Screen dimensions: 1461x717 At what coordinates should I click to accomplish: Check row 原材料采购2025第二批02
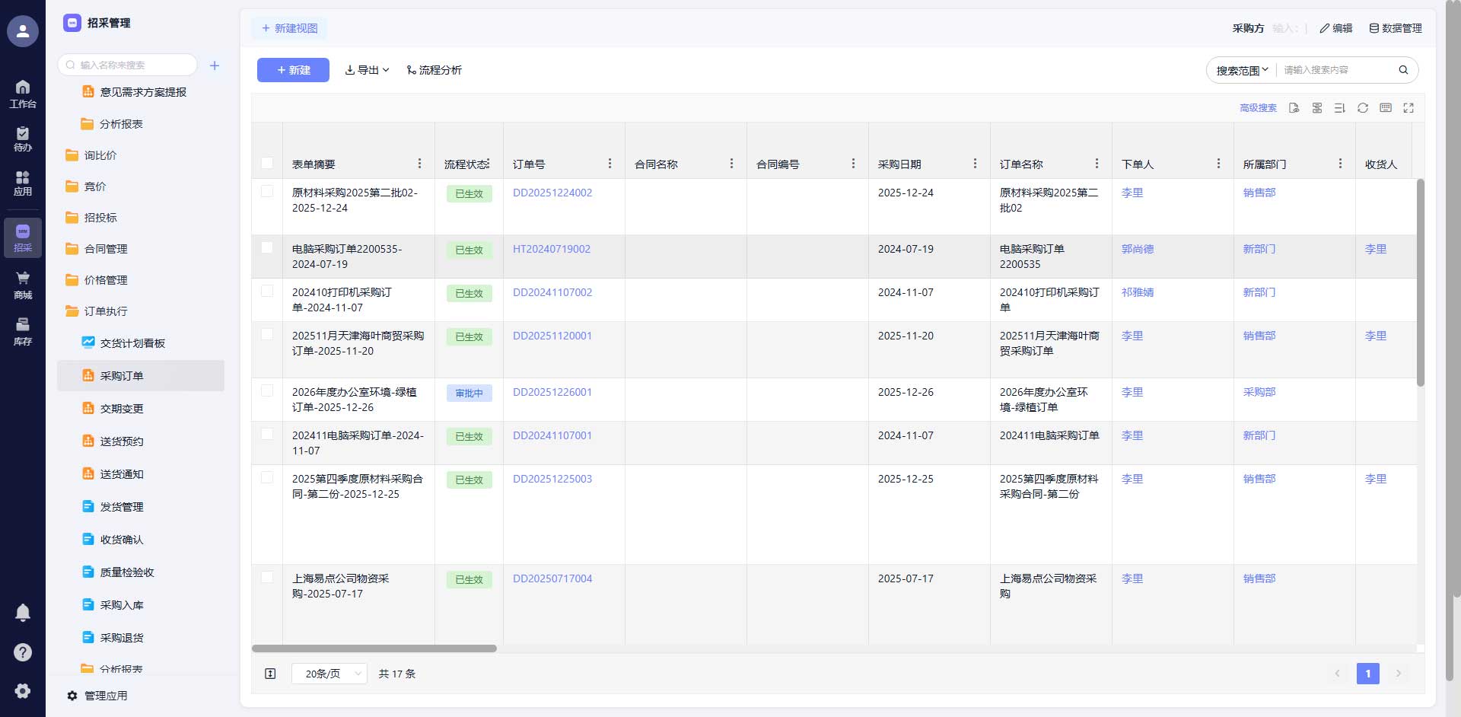click(267, 191)
